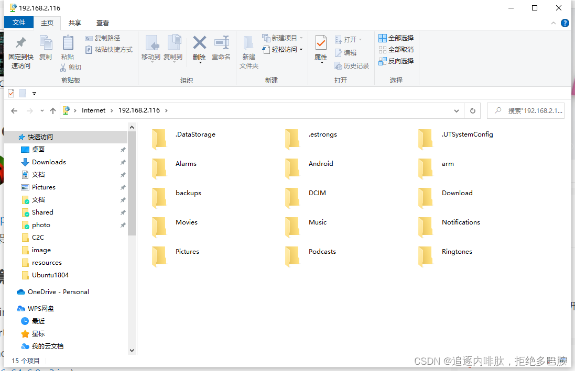Click the Back navigation arrow
Screen dimensions: 575x371
[x=14, y=110]
